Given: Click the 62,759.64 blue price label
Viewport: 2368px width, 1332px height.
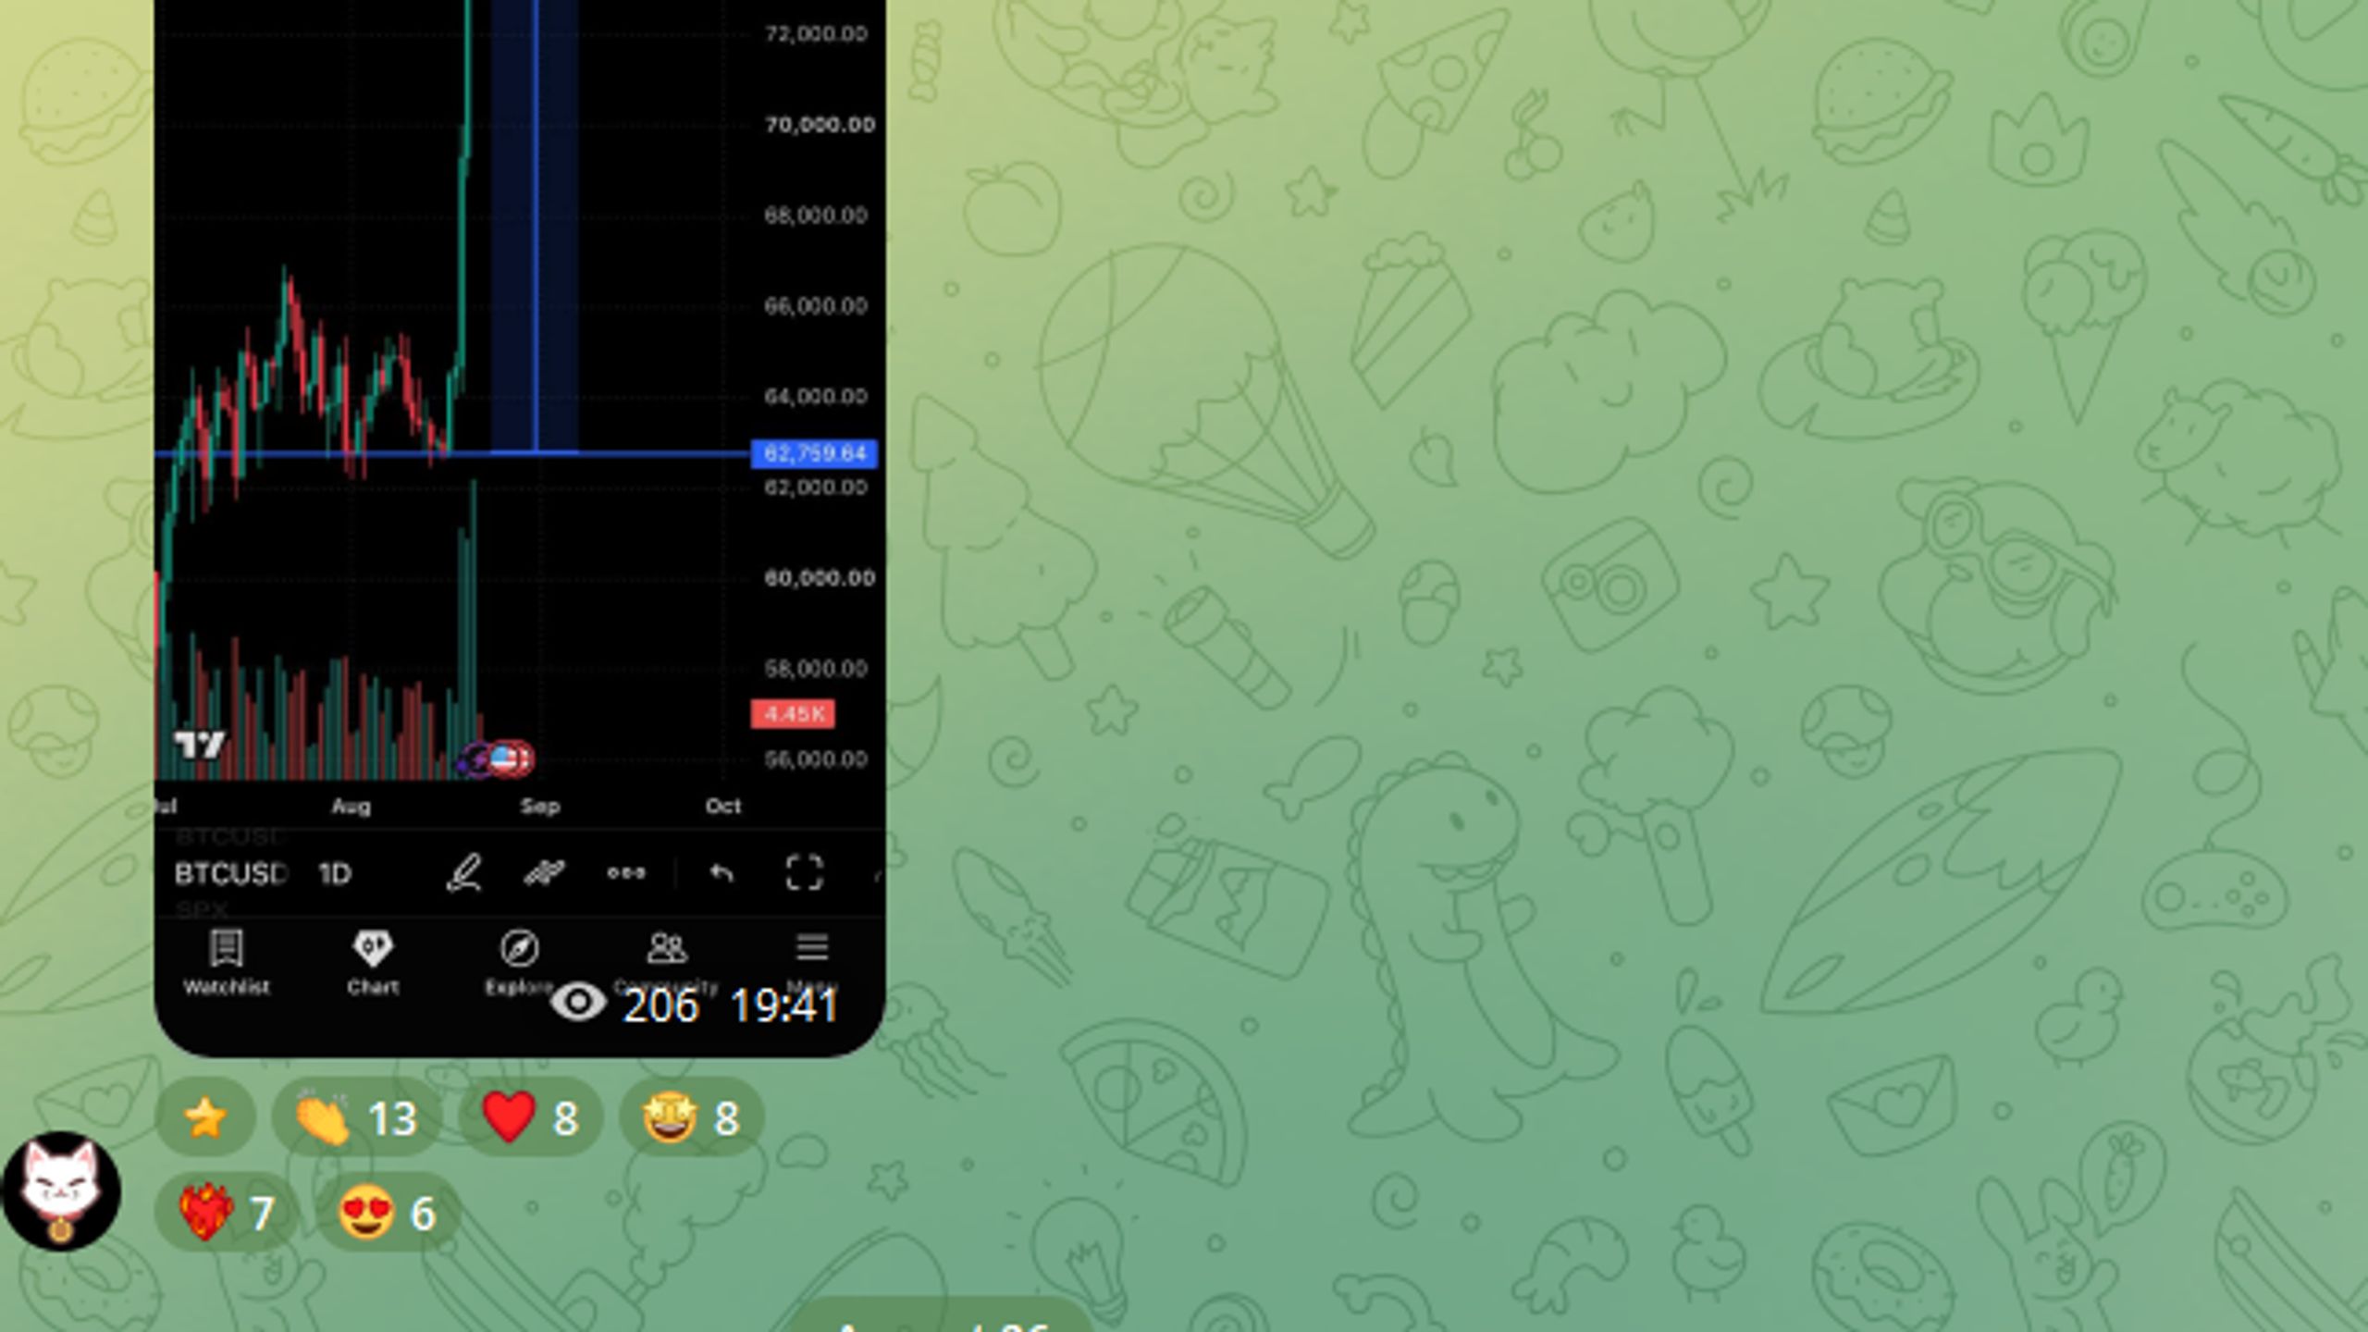Looking at the screenshot, I should coord(814,453).
